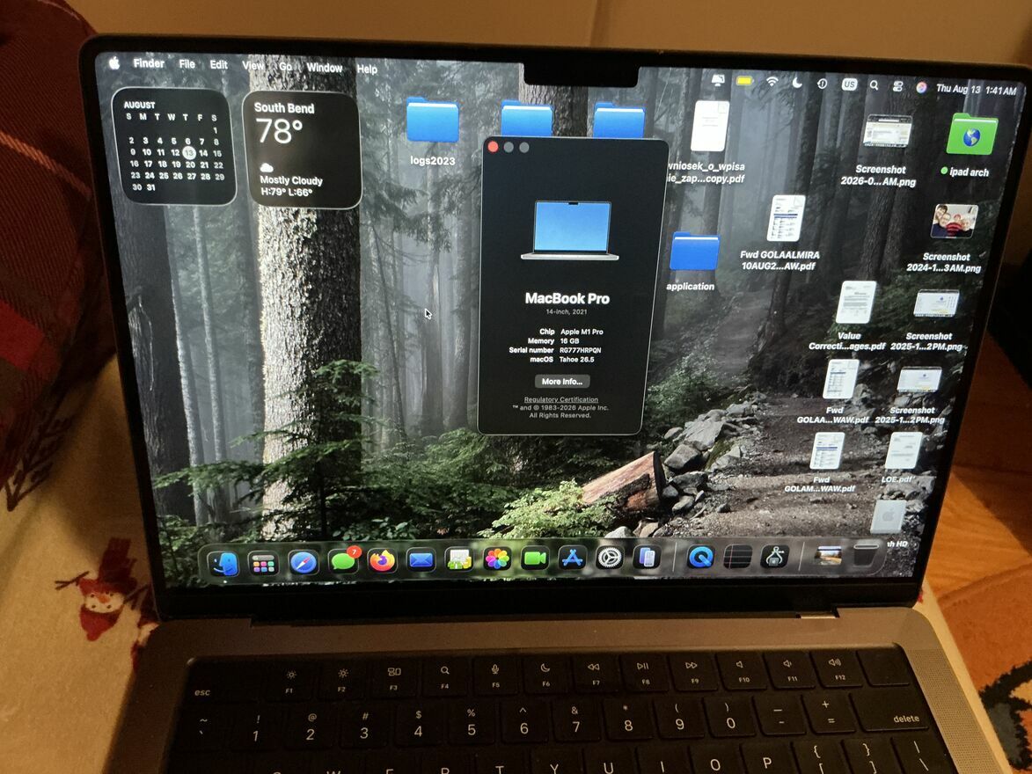The height and width of the screenshot is (774, 1032).
Task: Click the August calendar widget
Action: coord(173,147)
